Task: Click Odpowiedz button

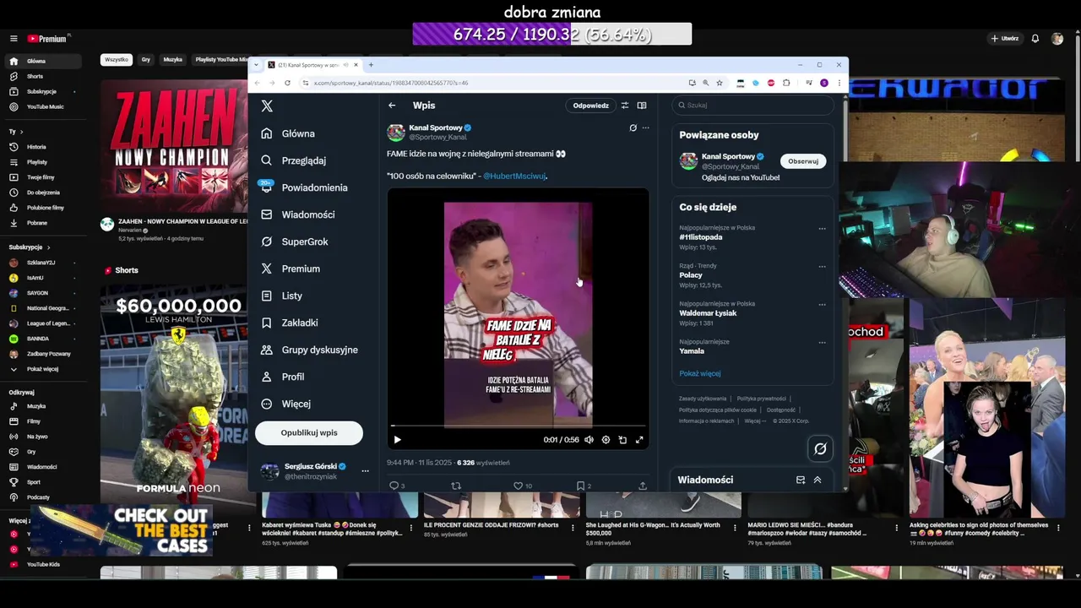Action: tap(590, 106)
